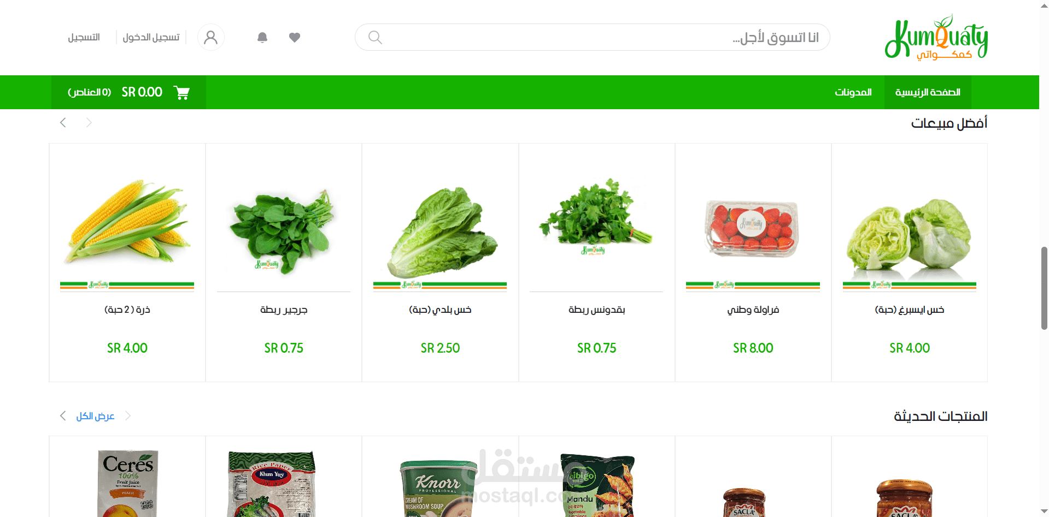Viewport: 1049px width, 517px height.
Task: Click the right chevron beside عرض الكل
Action: [128, 416]
